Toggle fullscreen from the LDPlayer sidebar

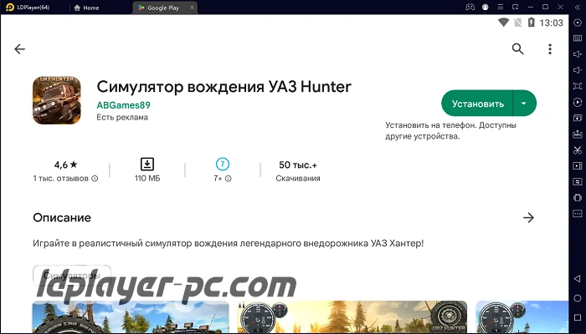click(x=578, y=86)
